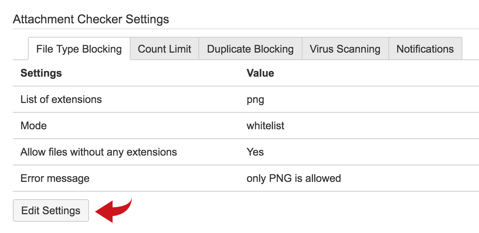Click the Allow files without any extensions label
479x233 pixels.
pyautogui.click(x=98, y=152)
